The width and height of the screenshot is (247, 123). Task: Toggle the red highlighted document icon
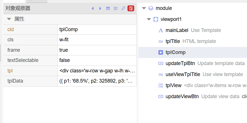(x=131, y=8)
